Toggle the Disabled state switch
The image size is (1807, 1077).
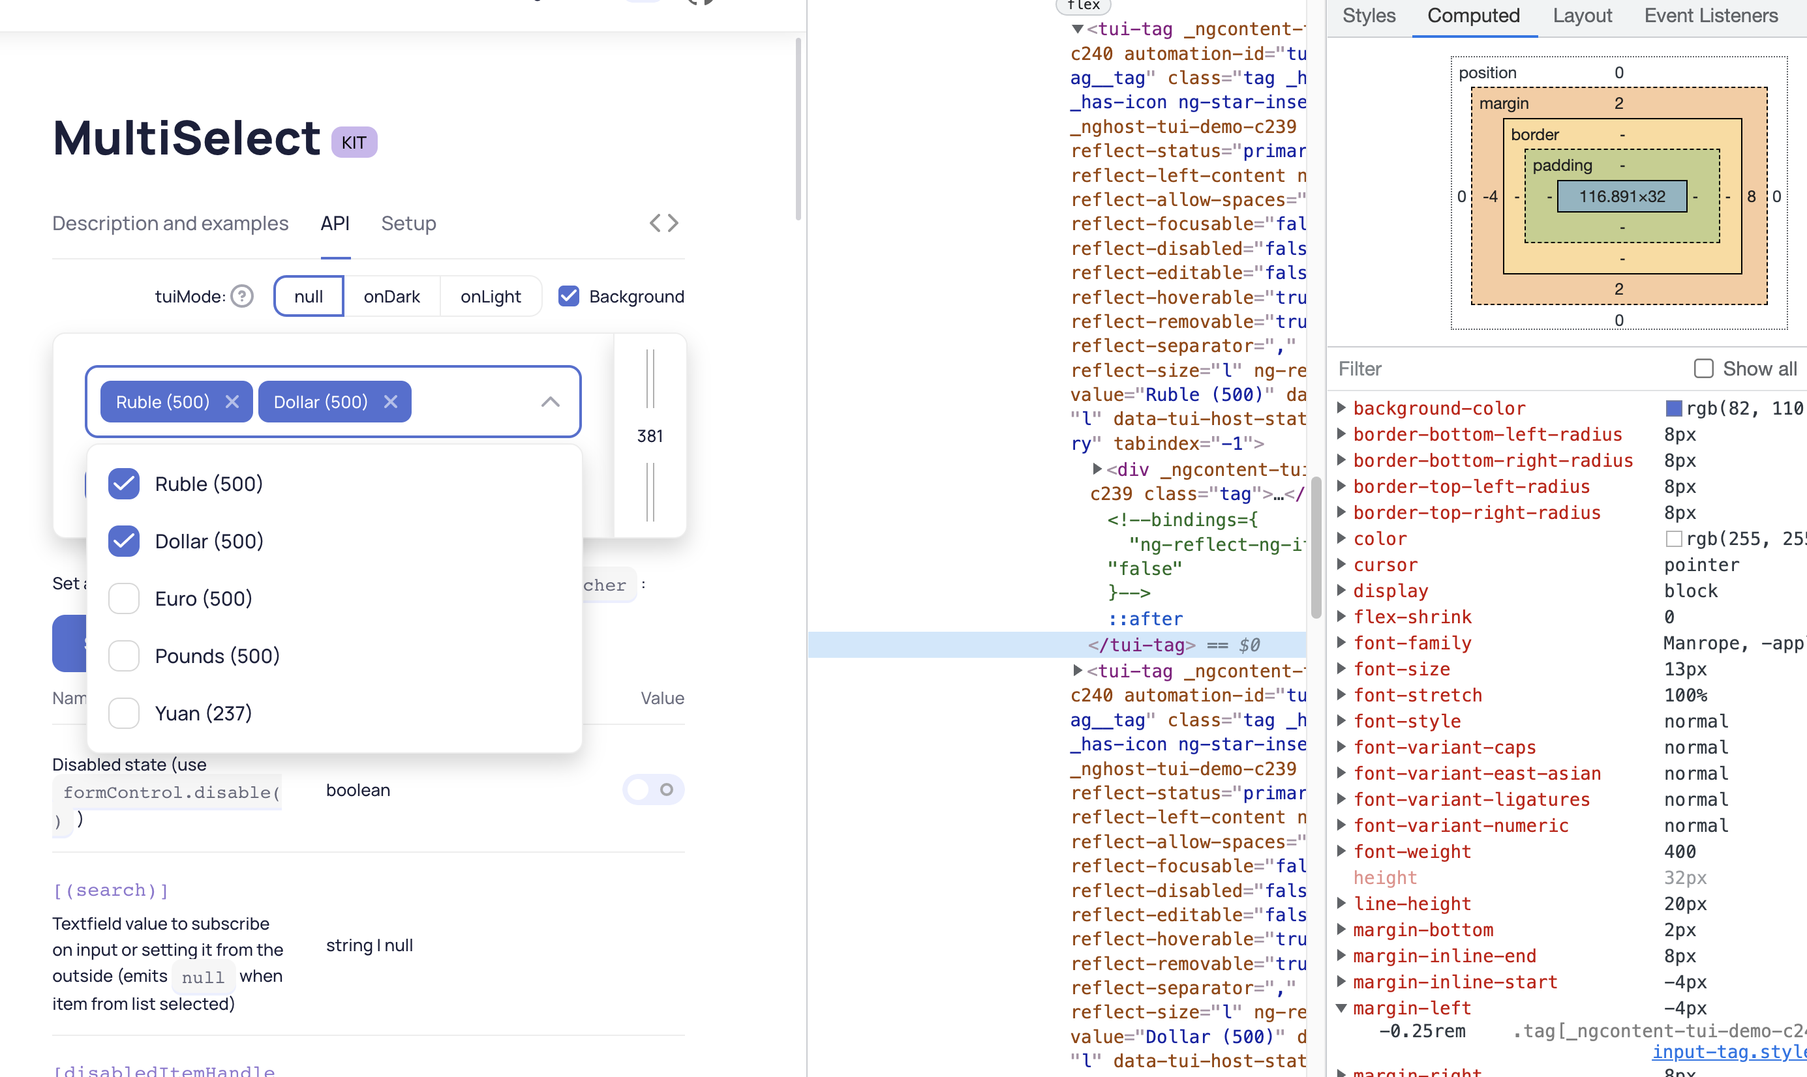(x=652, y=789)
